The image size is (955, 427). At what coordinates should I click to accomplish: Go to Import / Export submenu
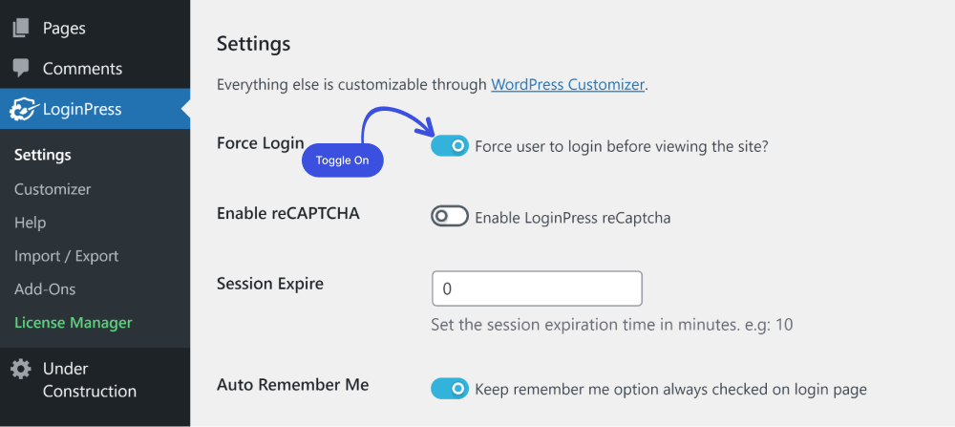pyautogui.click(x=67, y=256)
